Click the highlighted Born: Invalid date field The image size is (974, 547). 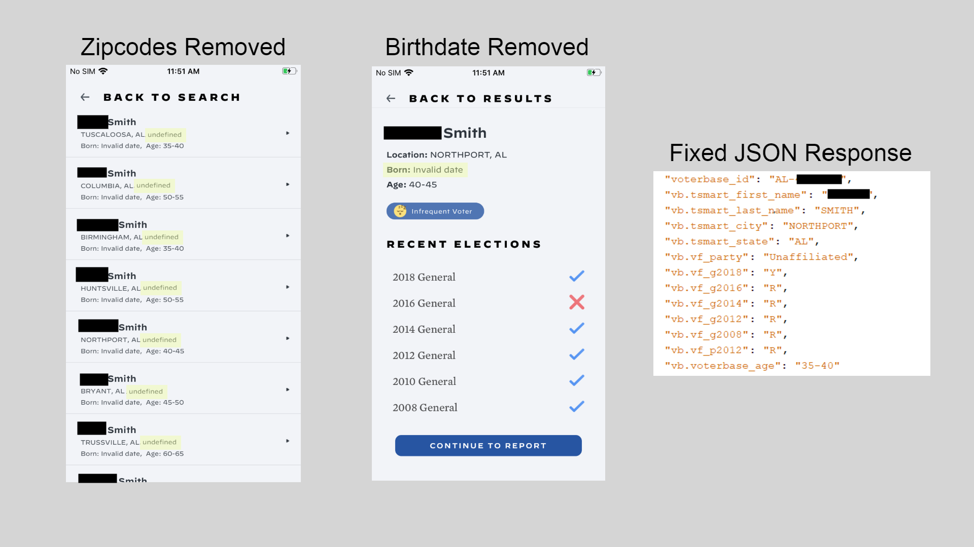[x=425, y=170]
